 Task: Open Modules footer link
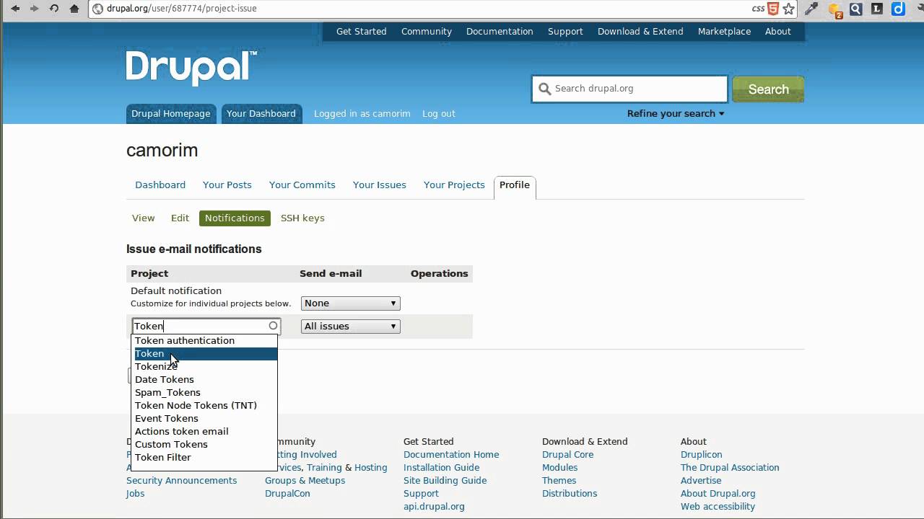559,468
